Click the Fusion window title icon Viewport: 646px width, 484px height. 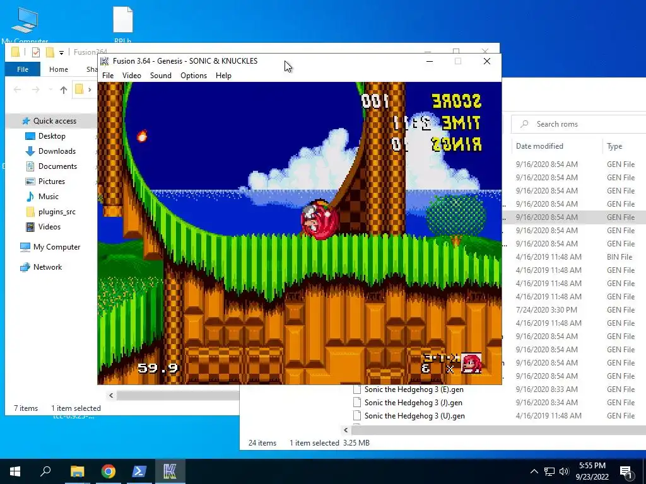tap(105, 61)
